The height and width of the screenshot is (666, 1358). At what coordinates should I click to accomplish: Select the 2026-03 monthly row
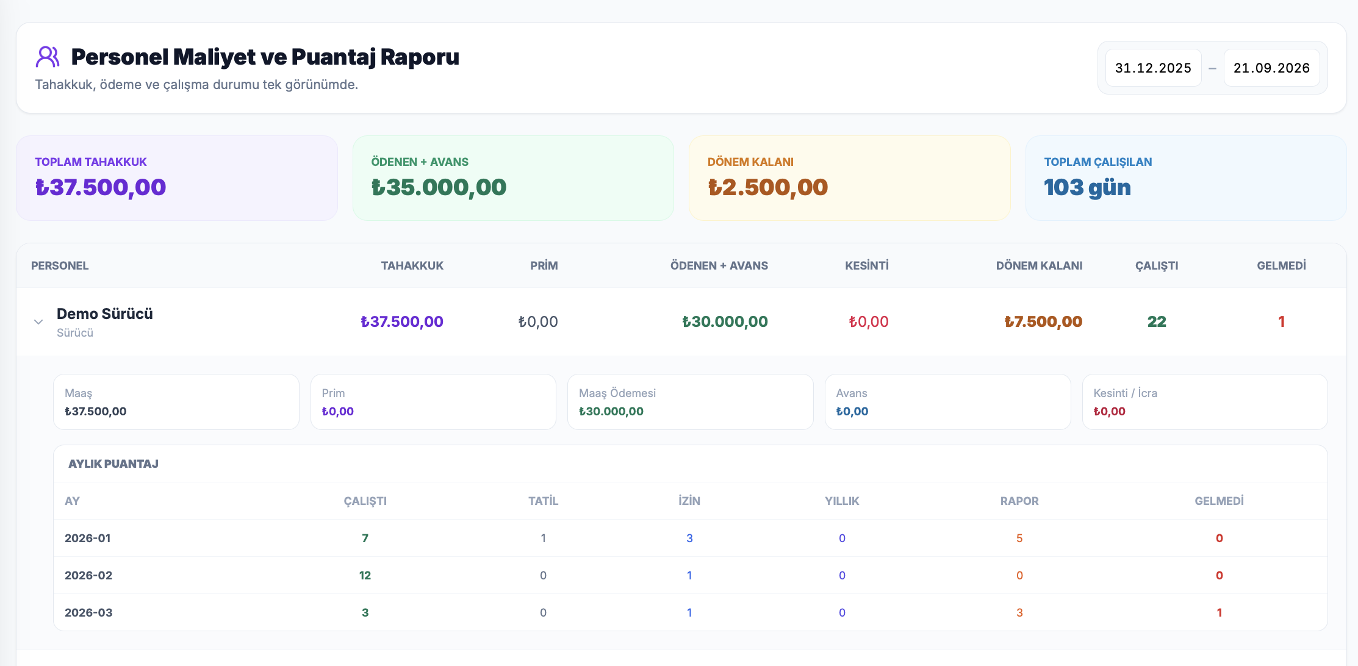coord(691,612)
